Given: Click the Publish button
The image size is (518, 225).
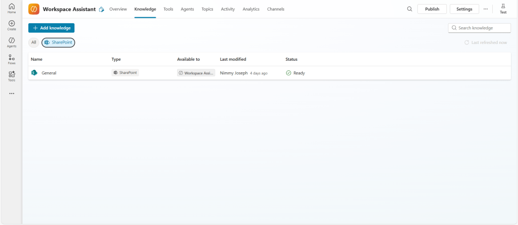Looking at the screenshot, I should [432, 9].
